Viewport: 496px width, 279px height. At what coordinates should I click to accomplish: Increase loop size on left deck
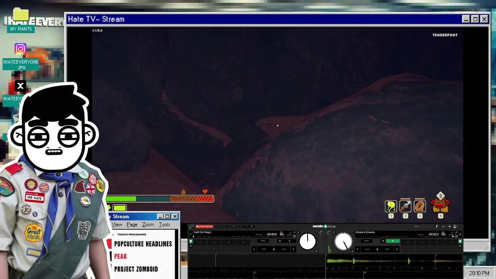click(x=293, y=249)
